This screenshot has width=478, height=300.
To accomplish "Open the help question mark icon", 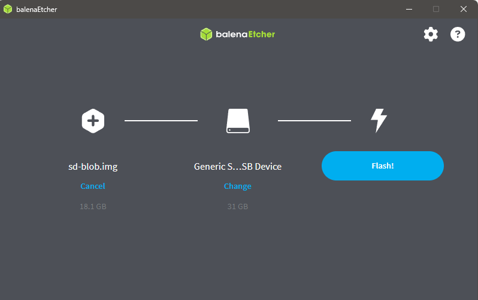I will point(458,34).
